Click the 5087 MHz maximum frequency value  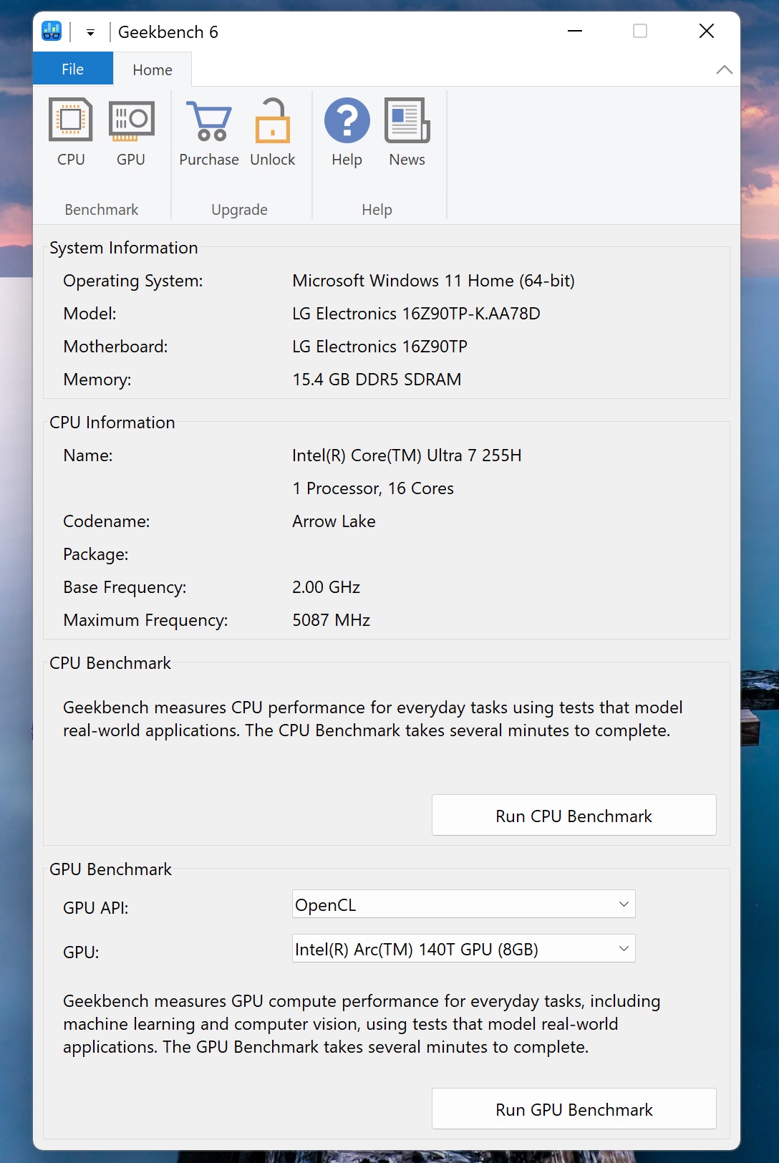pos(331,620)
